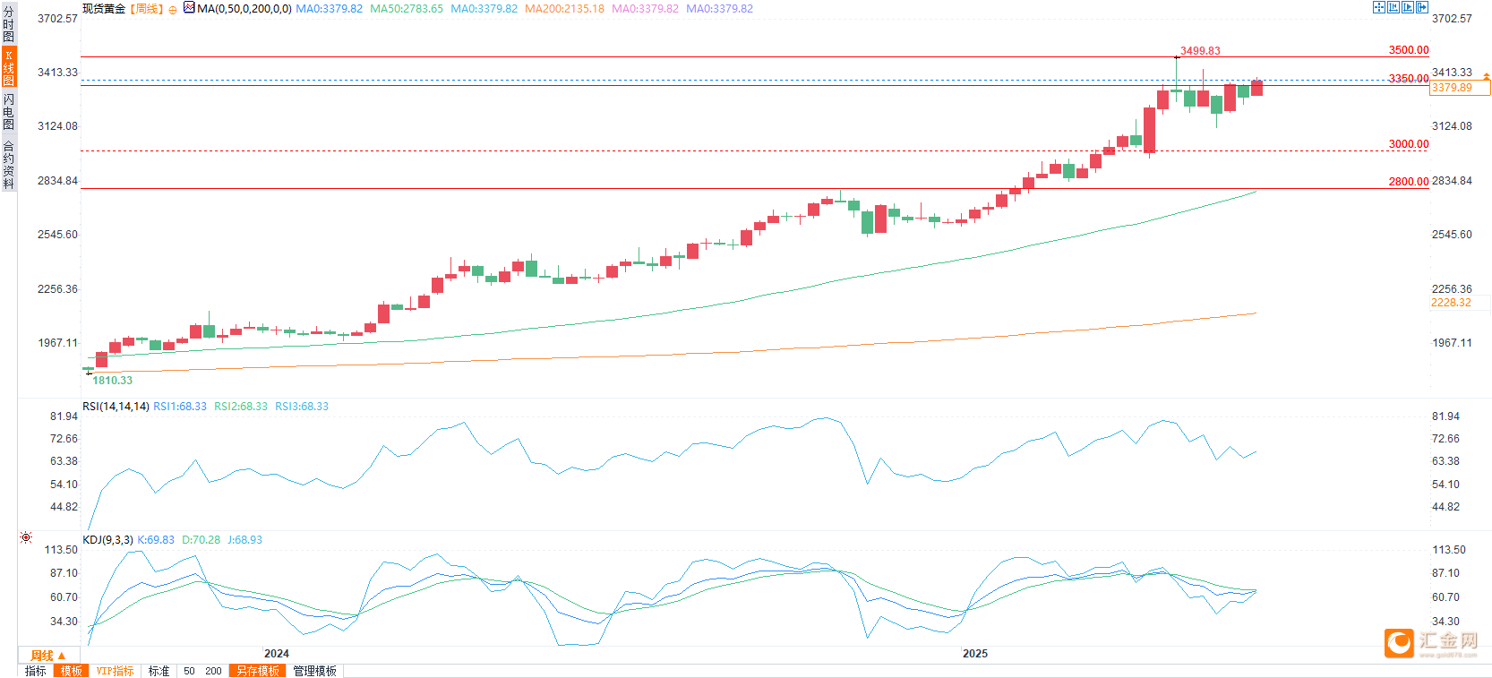Viewport: 1492px width, 678px height.
Task: Open the KDJ(9,3,3) indicator settings
Action: pyautogui.click(x=107, y=540)
